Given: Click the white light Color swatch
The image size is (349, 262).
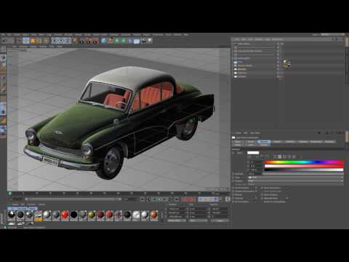Looking at the screenshot, I should [x=253, y=153].
